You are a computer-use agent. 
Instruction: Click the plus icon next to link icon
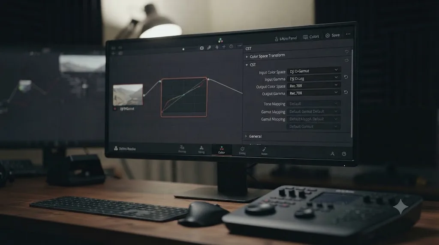point(216,47)
